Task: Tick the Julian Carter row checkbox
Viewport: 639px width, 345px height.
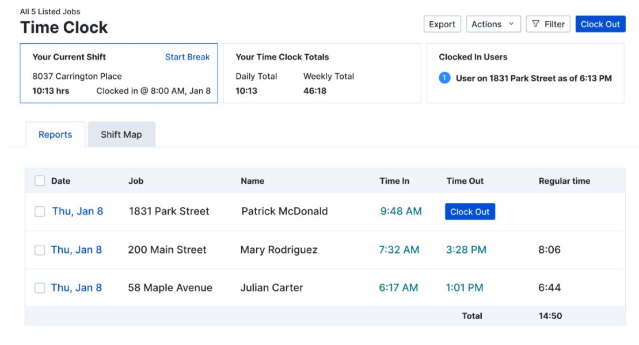Action: coord(40,288)
